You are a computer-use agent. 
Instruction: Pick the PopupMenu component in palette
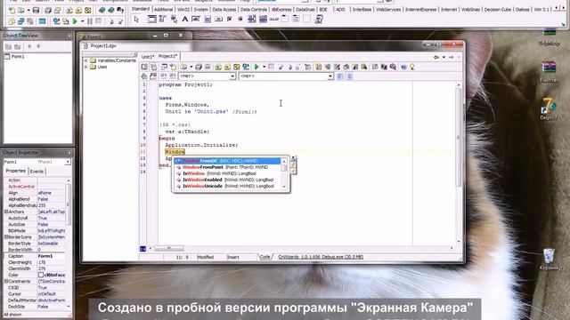[175, 20]
